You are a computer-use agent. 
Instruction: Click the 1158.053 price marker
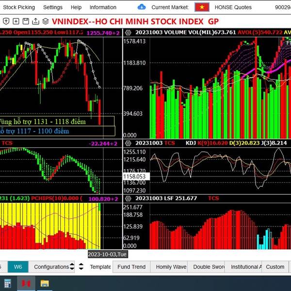point(136,177)
